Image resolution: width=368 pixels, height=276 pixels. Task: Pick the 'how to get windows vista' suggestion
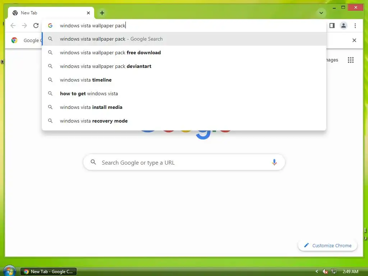click(184, 93)
